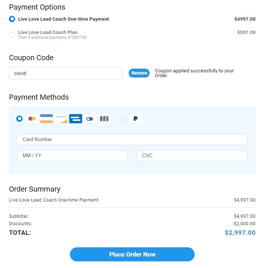Click the American Express card icon

[76, 118]
